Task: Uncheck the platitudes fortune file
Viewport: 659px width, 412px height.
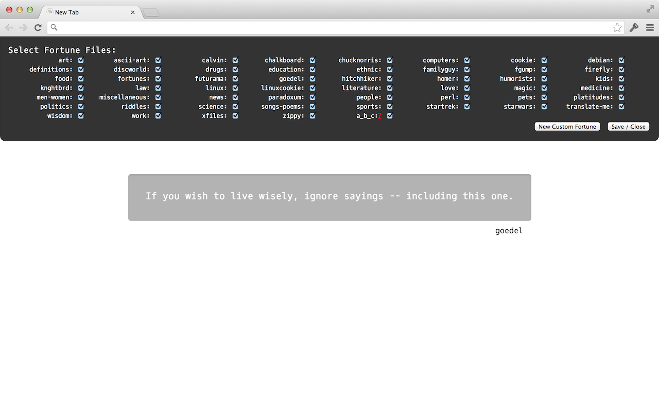Action: coord(621,97)
